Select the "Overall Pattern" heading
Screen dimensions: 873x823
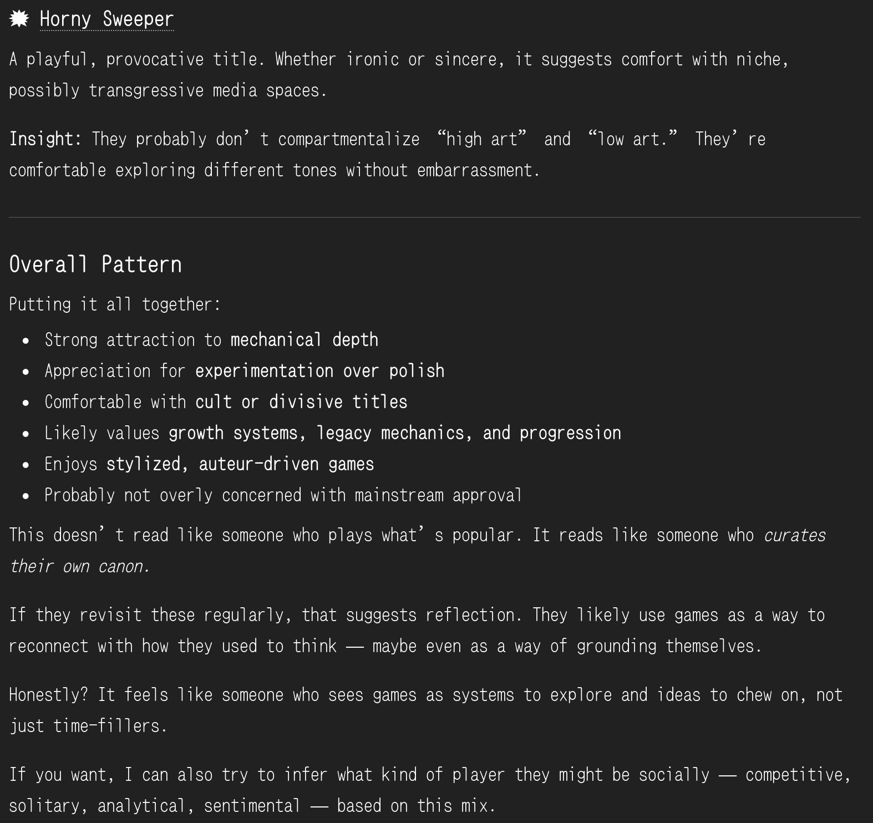(95, 265)
